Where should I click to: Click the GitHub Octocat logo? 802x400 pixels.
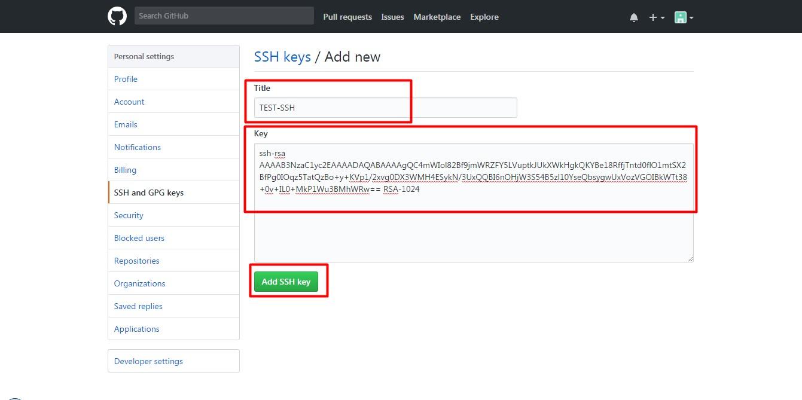click(x=117, y=16)
